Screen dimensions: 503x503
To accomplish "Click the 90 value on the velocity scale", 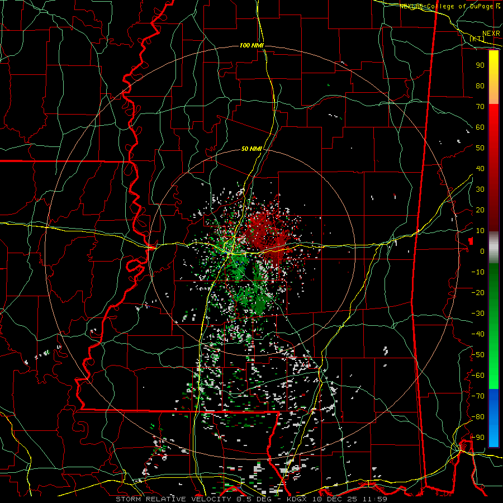I will (480, 65).
